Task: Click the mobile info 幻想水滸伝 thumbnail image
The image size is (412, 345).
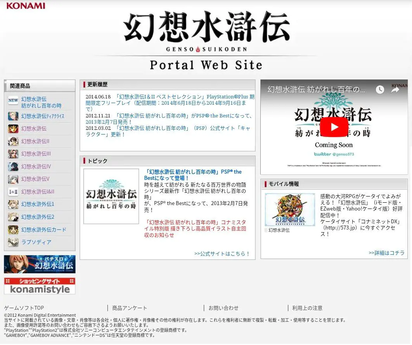Action: [290, 210]
